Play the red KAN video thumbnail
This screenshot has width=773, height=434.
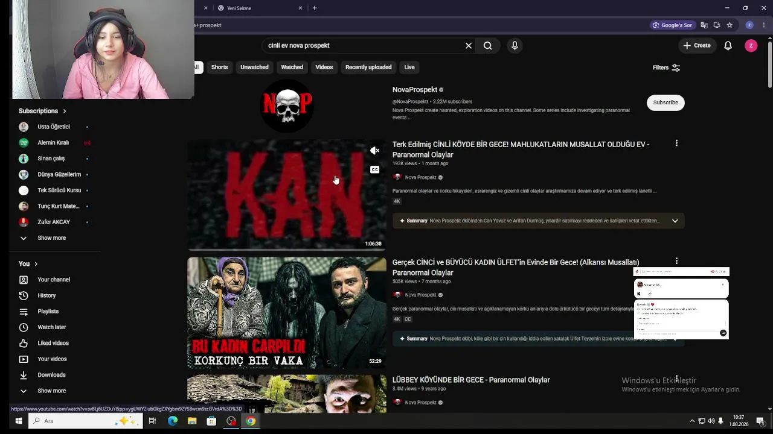[287, 195]
